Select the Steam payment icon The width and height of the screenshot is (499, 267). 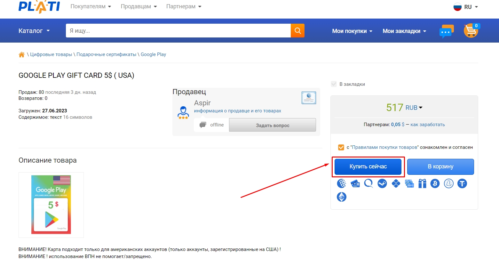coord(382,183)
